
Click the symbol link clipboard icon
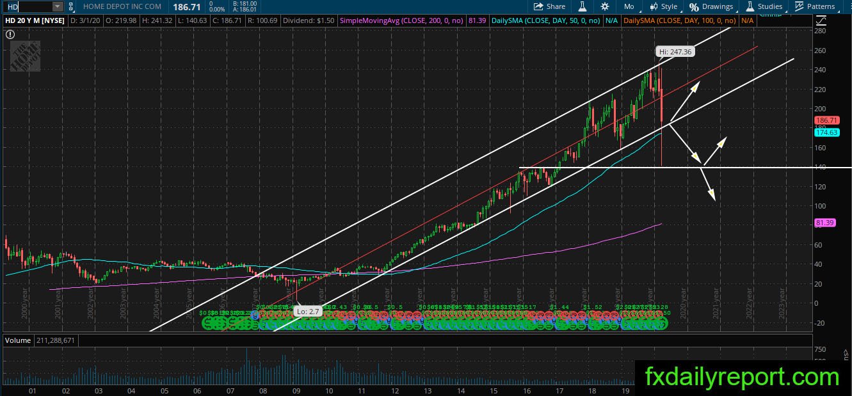pyautogui.click(x=72, y=6)
